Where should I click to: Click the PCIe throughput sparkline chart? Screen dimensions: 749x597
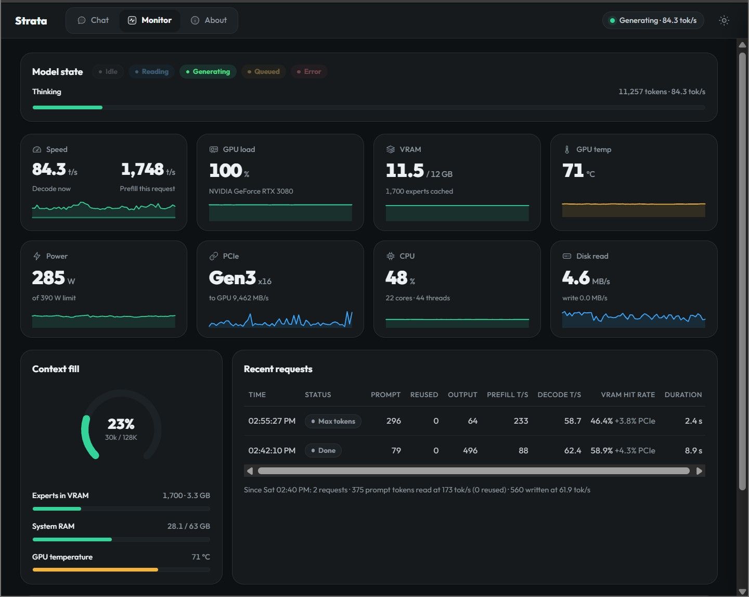coord(280,319)
